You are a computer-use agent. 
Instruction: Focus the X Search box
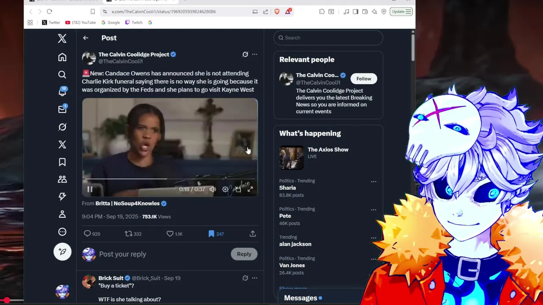click(328, 38)
